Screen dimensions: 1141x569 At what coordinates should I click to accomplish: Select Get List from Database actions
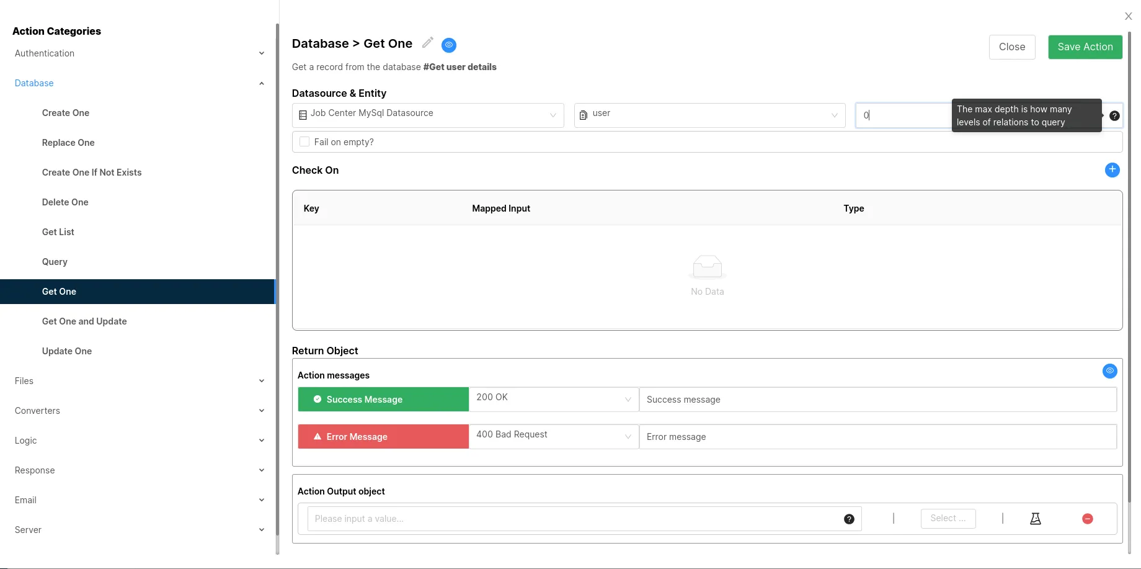pos(58,232)
